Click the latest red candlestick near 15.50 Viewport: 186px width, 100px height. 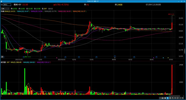coord(172,26)
